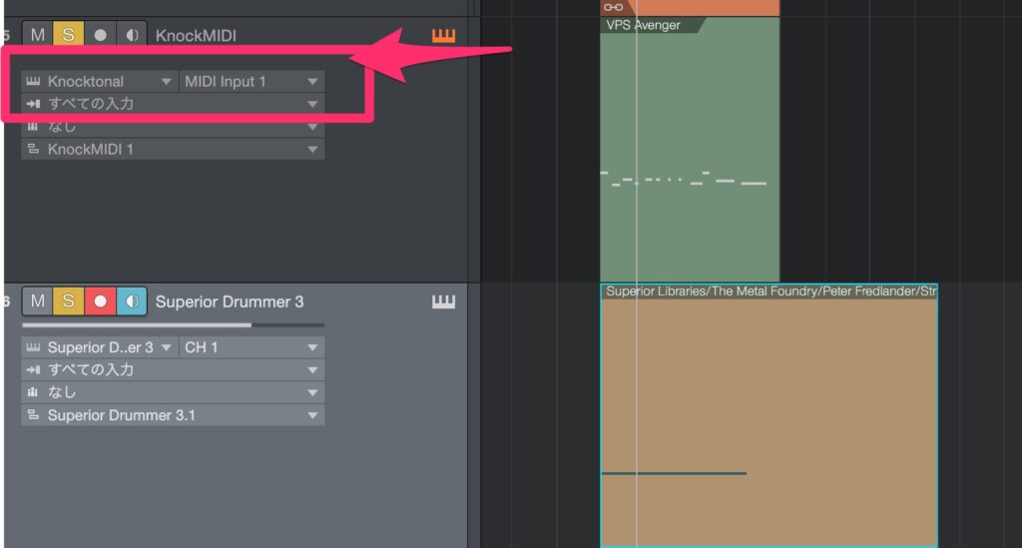The width and height of the screenshot is (1022, 548).
Task: Click the KnockMIDI track name
Action: point(196,36)
